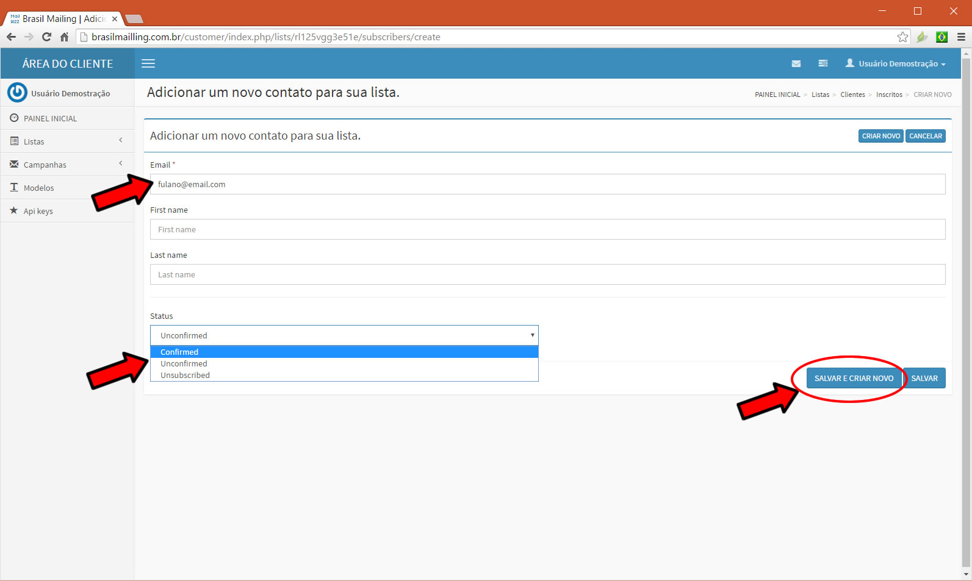
Task: Select the Brasil Mailing tab
Action: tap(63, 19)
